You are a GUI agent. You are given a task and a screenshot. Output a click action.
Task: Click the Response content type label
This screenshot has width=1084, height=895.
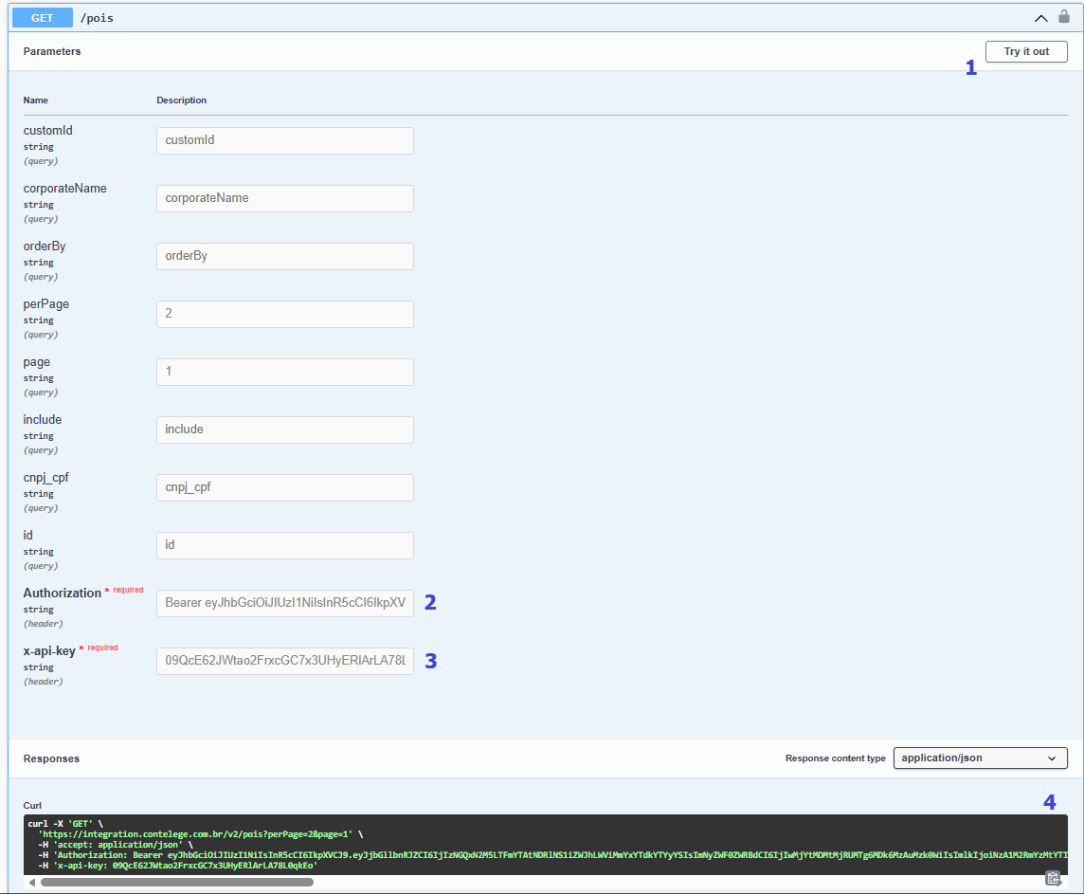pyautogui.click(x=835, y=758)
